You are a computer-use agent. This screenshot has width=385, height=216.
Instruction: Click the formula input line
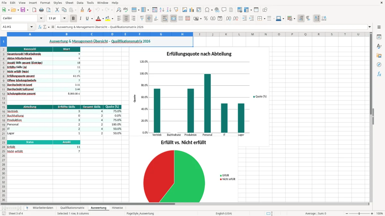pos(211,27)
